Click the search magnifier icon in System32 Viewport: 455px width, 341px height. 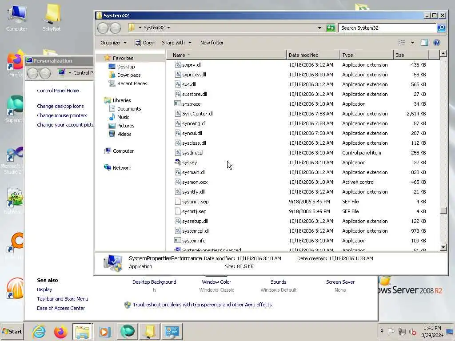click(x=441, y=28)
